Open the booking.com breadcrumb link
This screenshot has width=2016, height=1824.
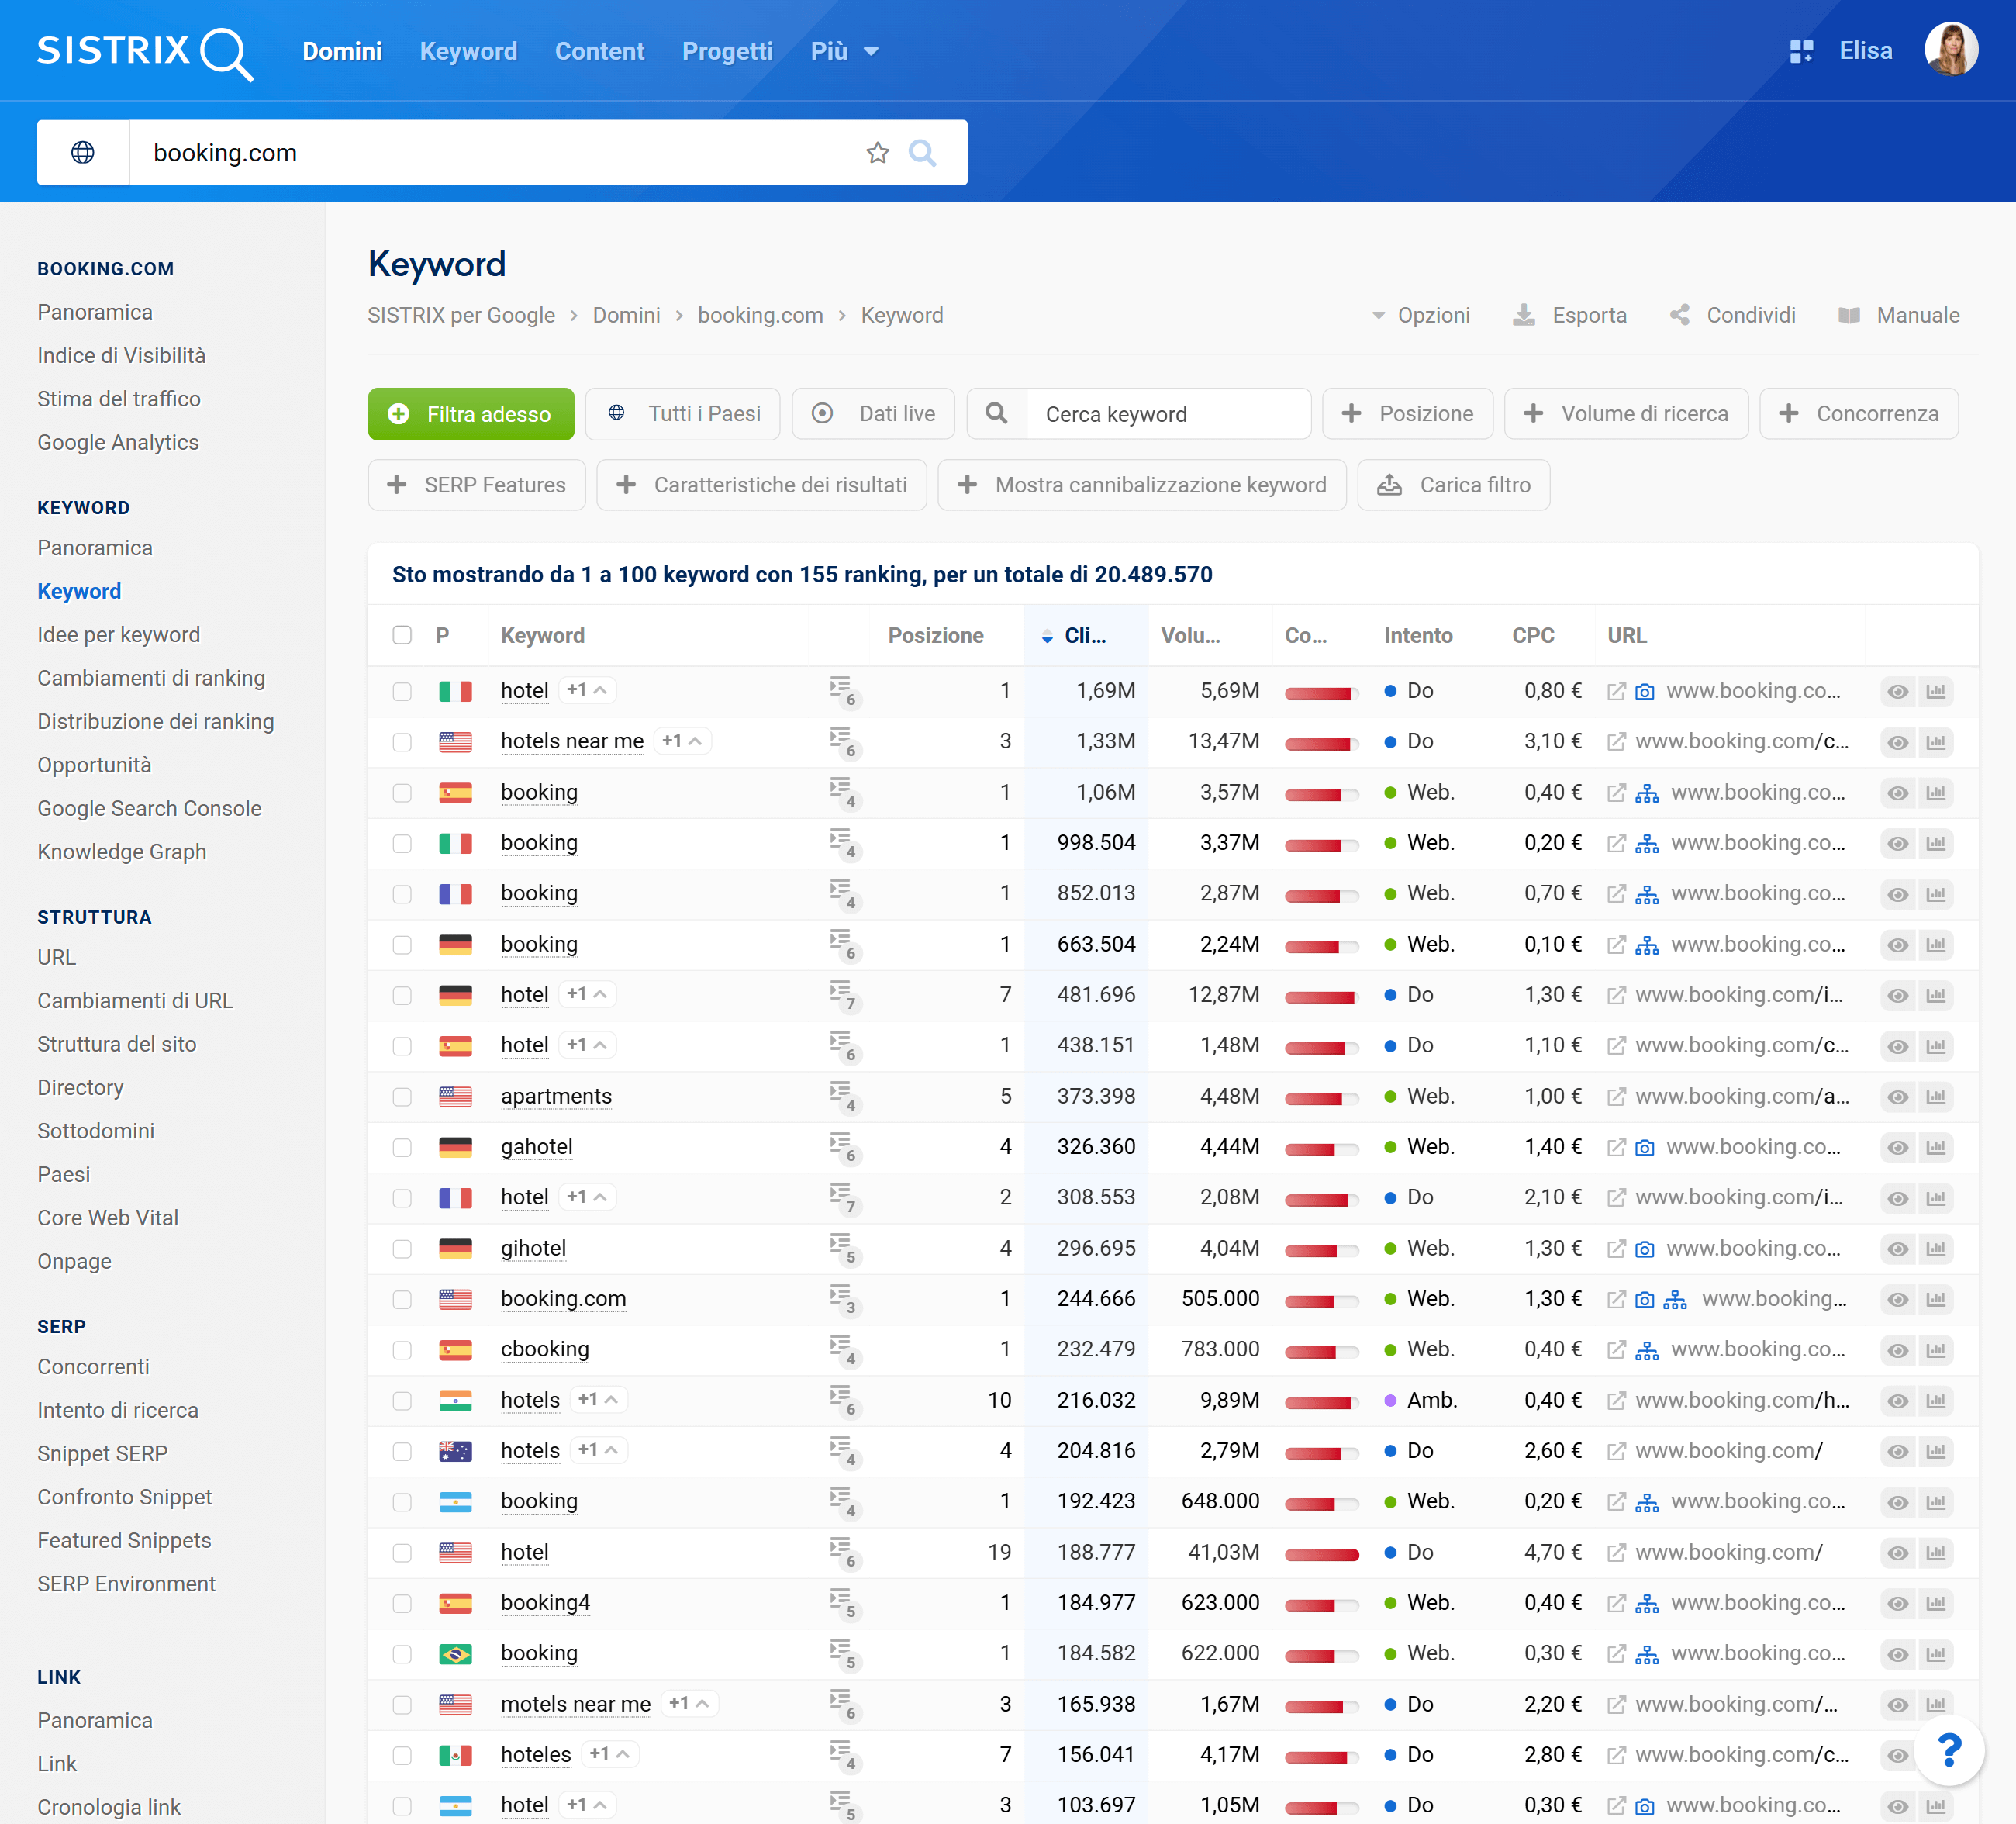coord(760,315)
